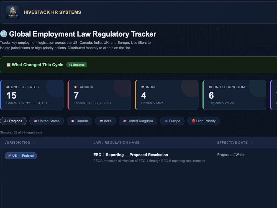
Task: Sort by Law / Regulation Name arrows
Action: click(143, 143)
